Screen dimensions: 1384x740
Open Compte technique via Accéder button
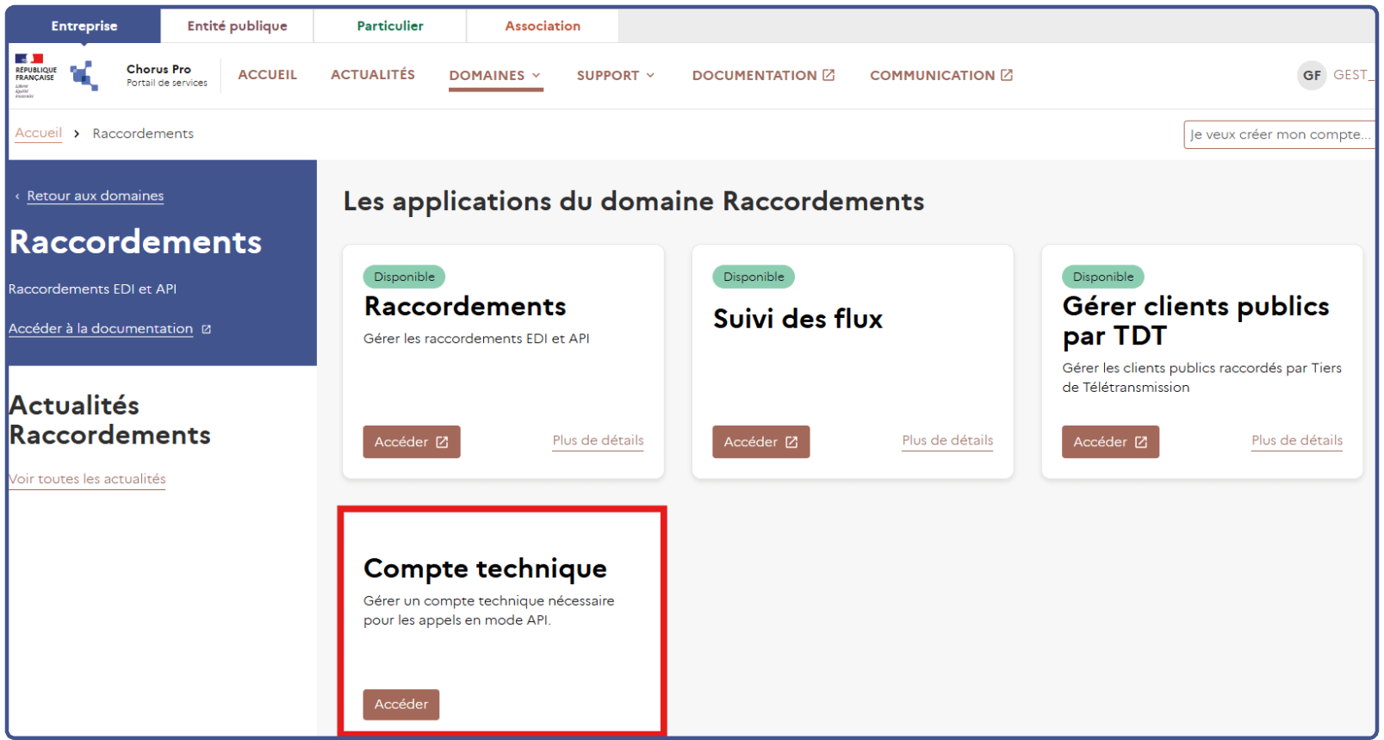click(400, 705)
